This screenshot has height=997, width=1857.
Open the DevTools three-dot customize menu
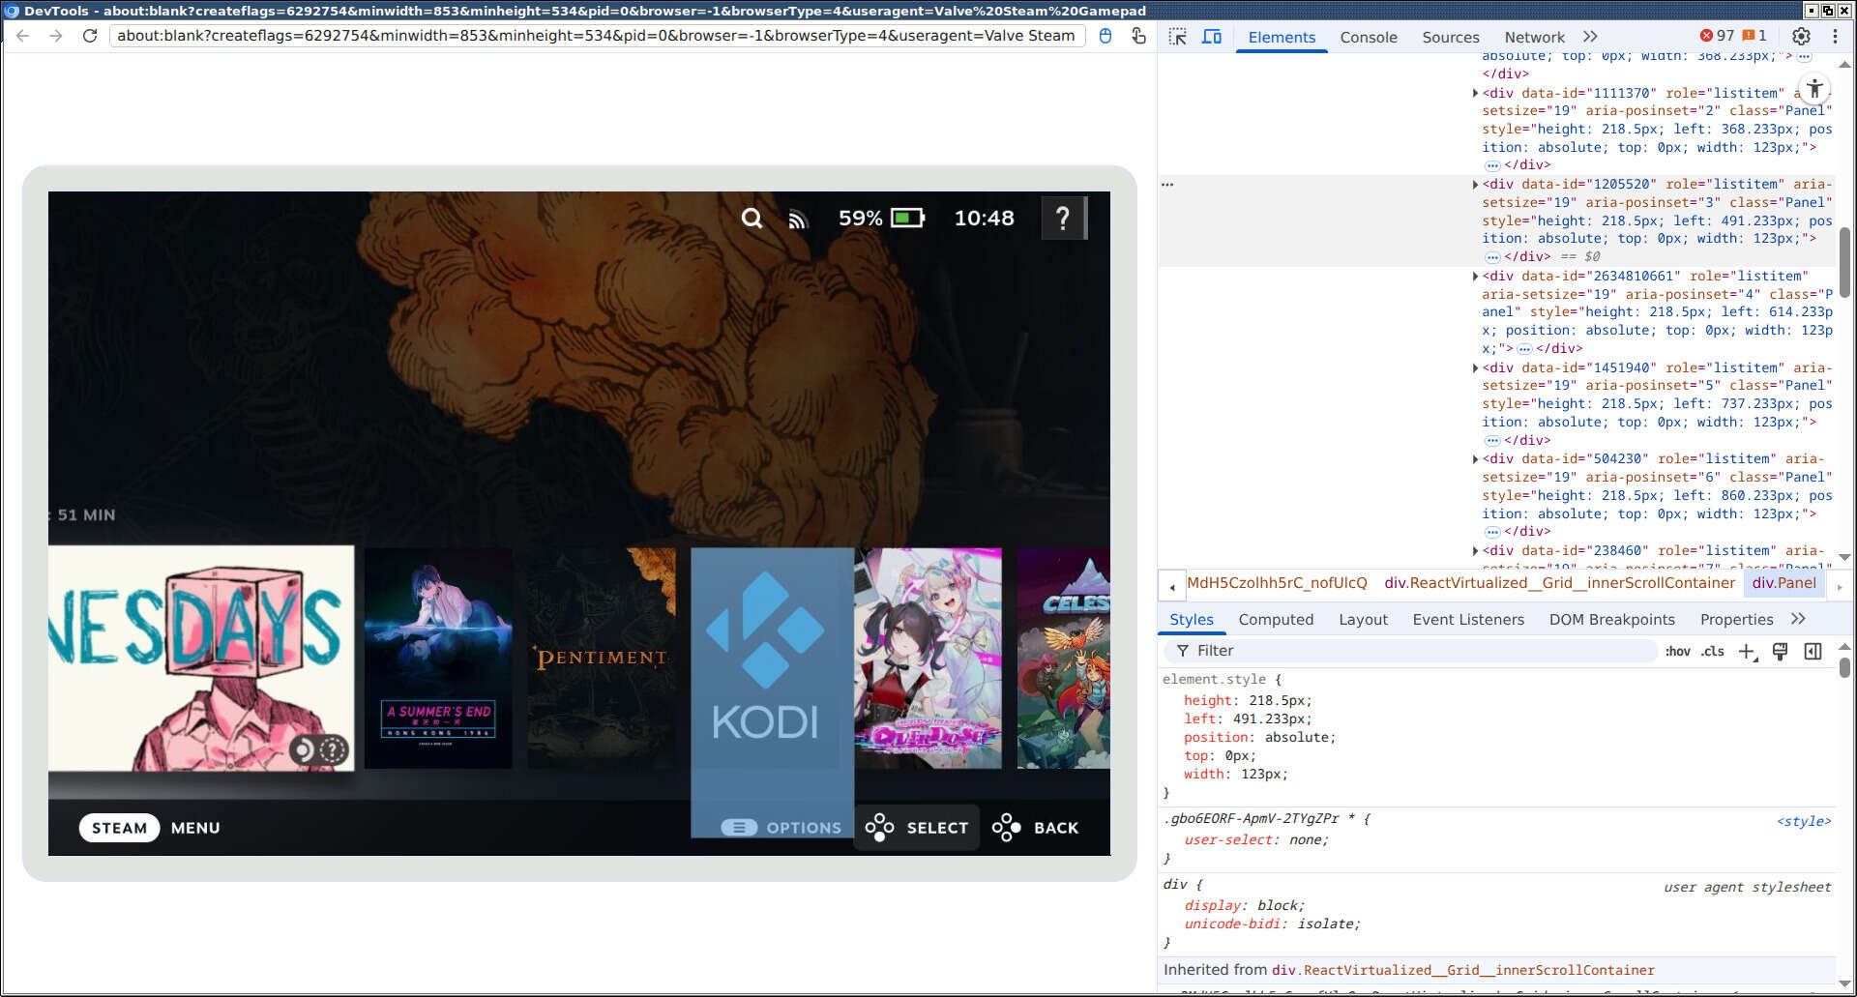click(x=1835, y=36)
